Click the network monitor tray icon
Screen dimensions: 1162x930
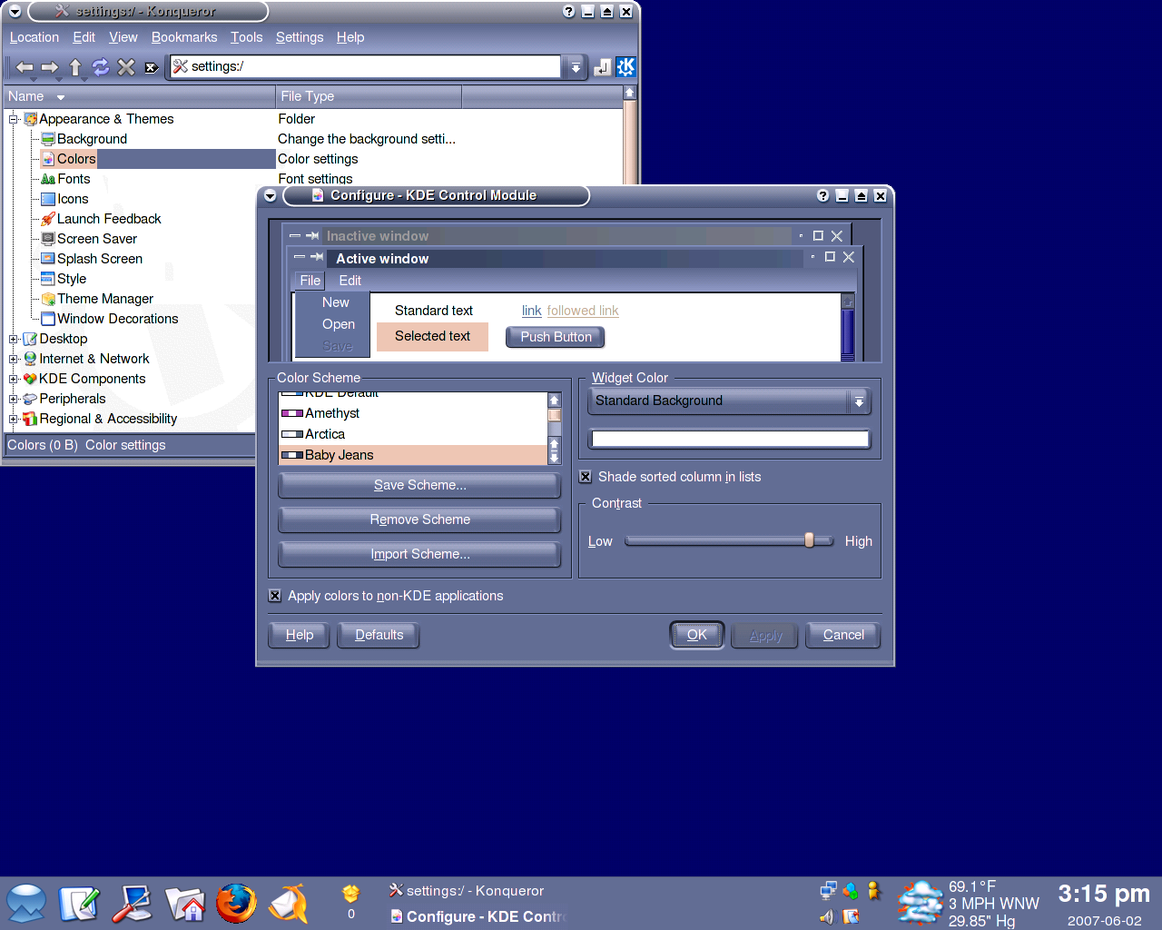(828, 891)
